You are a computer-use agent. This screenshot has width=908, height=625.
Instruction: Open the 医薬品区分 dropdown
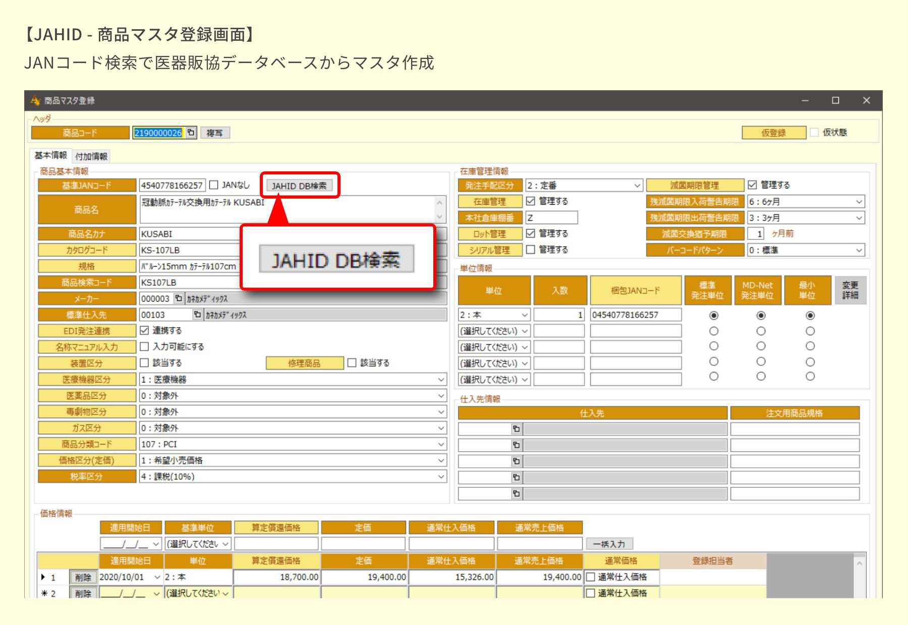293,396
